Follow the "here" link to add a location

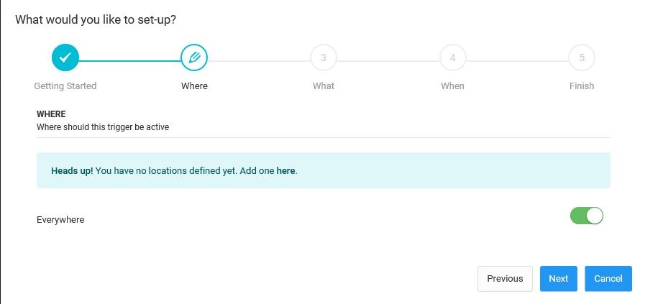pyautogui.click(x=285, y=171)
